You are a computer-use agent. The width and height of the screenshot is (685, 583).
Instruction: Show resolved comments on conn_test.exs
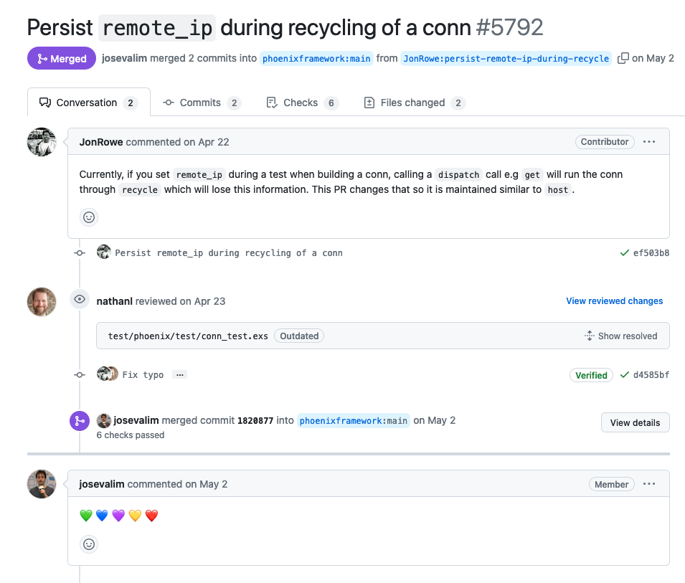tap(623, 336)
